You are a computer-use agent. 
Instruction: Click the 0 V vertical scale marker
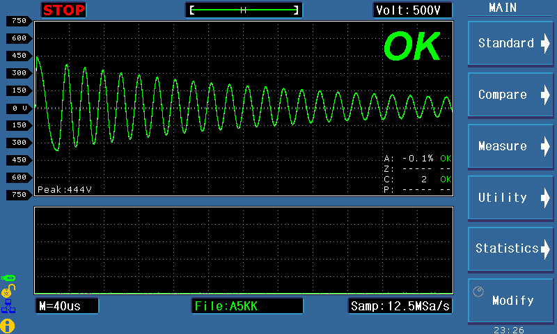coord(19,108)
